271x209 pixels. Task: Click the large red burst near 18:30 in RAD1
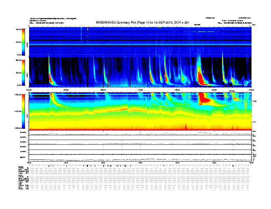coord(201,78)
